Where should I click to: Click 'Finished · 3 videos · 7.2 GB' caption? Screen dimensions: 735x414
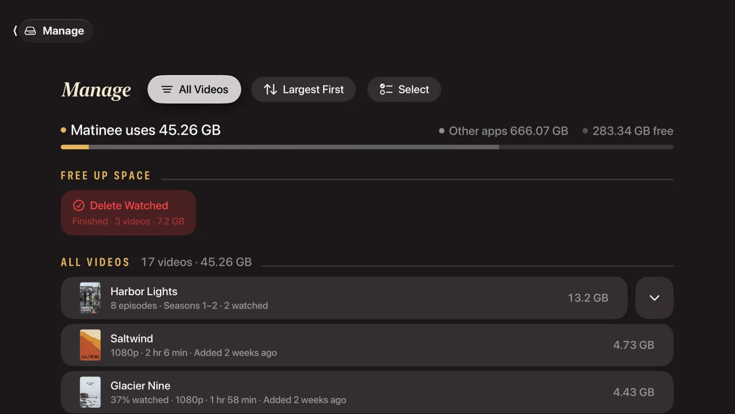(x=128, y=221)
